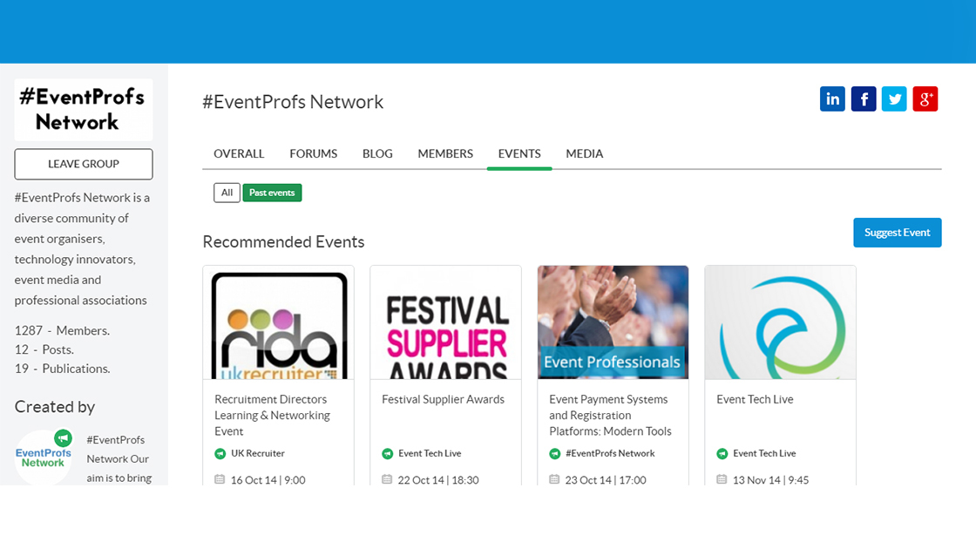Open the Event Professionals applause image
976x549 pixels.
pyautogui.click(x=613, y=322)
